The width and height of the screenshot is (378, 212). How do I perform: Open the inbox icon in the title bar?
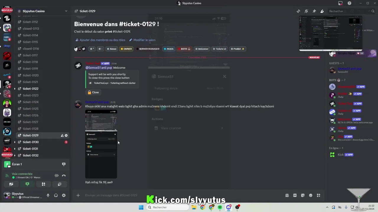point(340,3)
